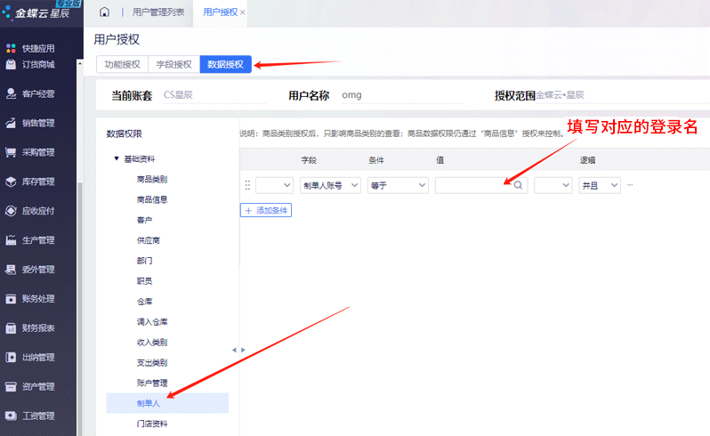Screen dimensions: 710x436
Task: Open the 销售管理 sidebar icon
Action: coord(11,123)
